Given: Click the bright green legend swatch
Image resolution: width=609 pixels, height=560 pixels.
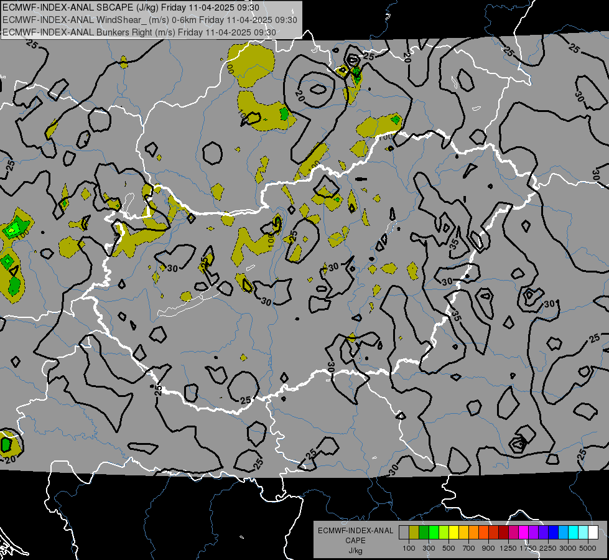Looking at the screenshot, I should (x=434, y=533).
